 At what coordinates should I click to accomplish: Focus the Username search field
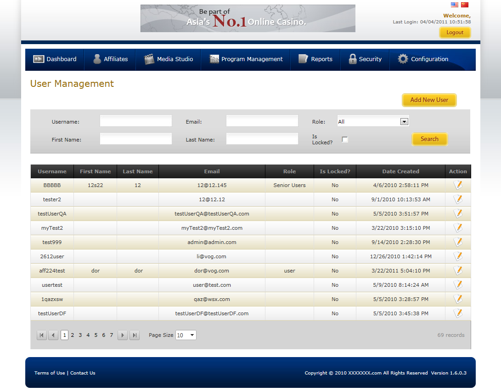click(136, 121)
